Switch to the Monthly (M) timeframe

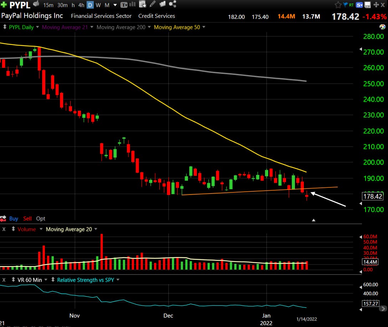(107, 5)
